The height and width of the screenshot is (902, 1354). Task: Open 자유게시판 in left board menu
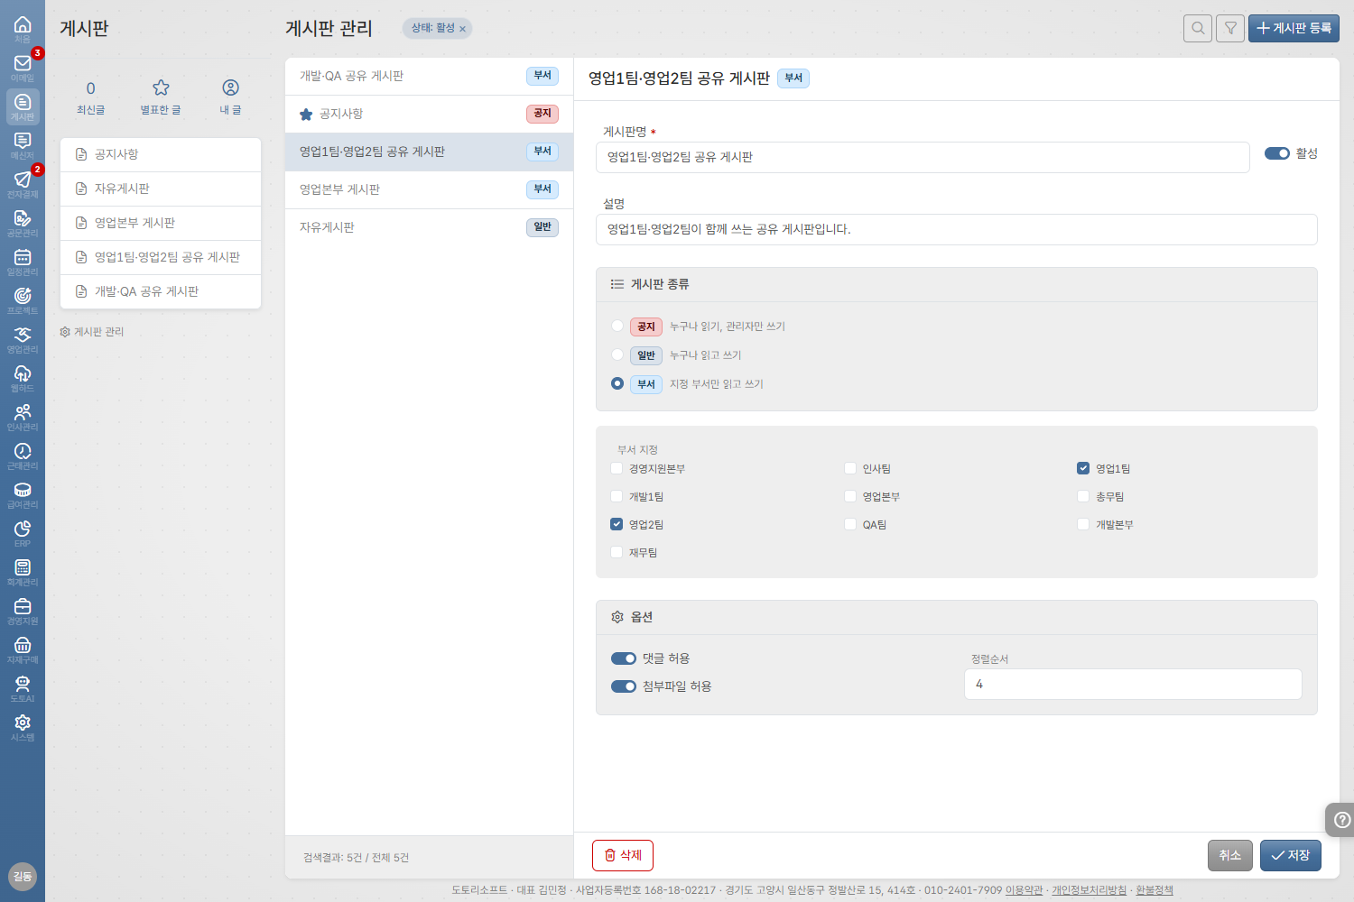[x=161, y=189]
